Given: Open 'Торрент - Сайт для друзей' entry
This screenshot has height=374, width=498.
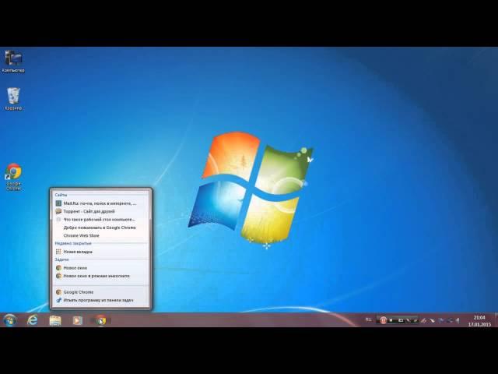Looking at the screenshot, I should tap(100, 211).
